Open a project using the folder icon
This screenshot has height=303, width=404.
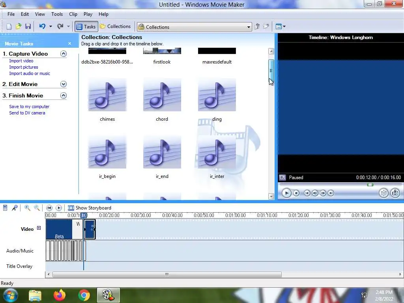point(19,26)
